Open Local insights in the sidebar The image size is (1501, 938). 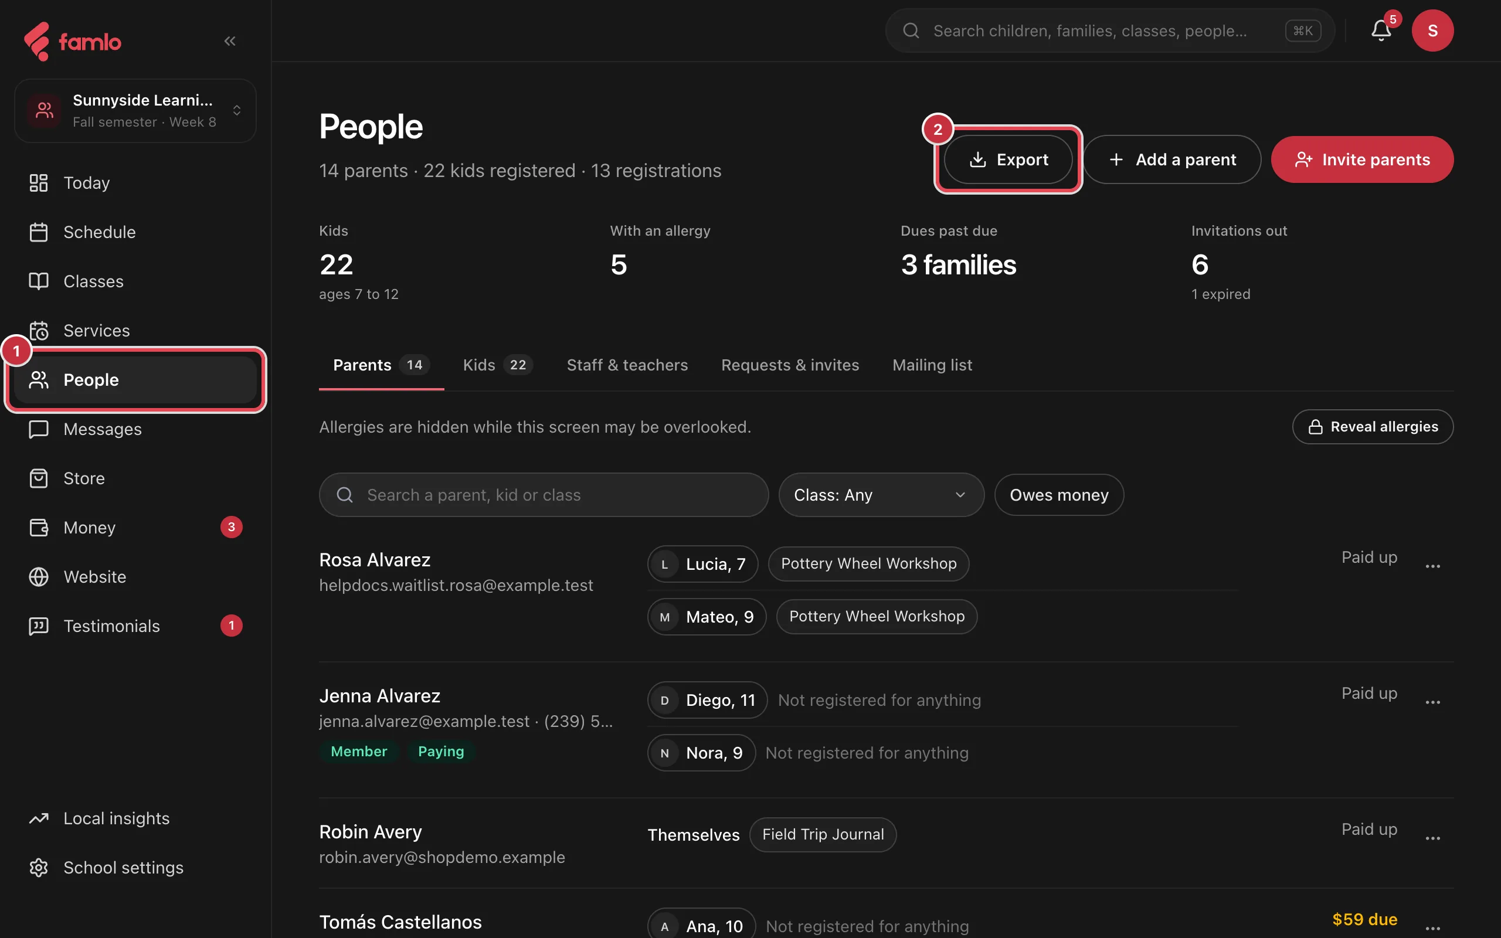pyautogui.click(x=135, y=818)
